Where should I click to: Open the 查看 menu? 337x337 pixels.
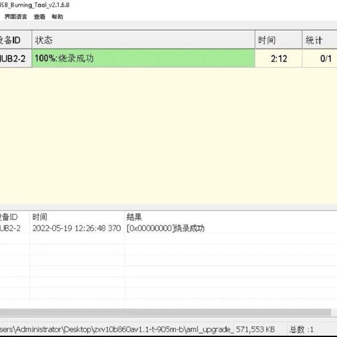pos(40,17)
